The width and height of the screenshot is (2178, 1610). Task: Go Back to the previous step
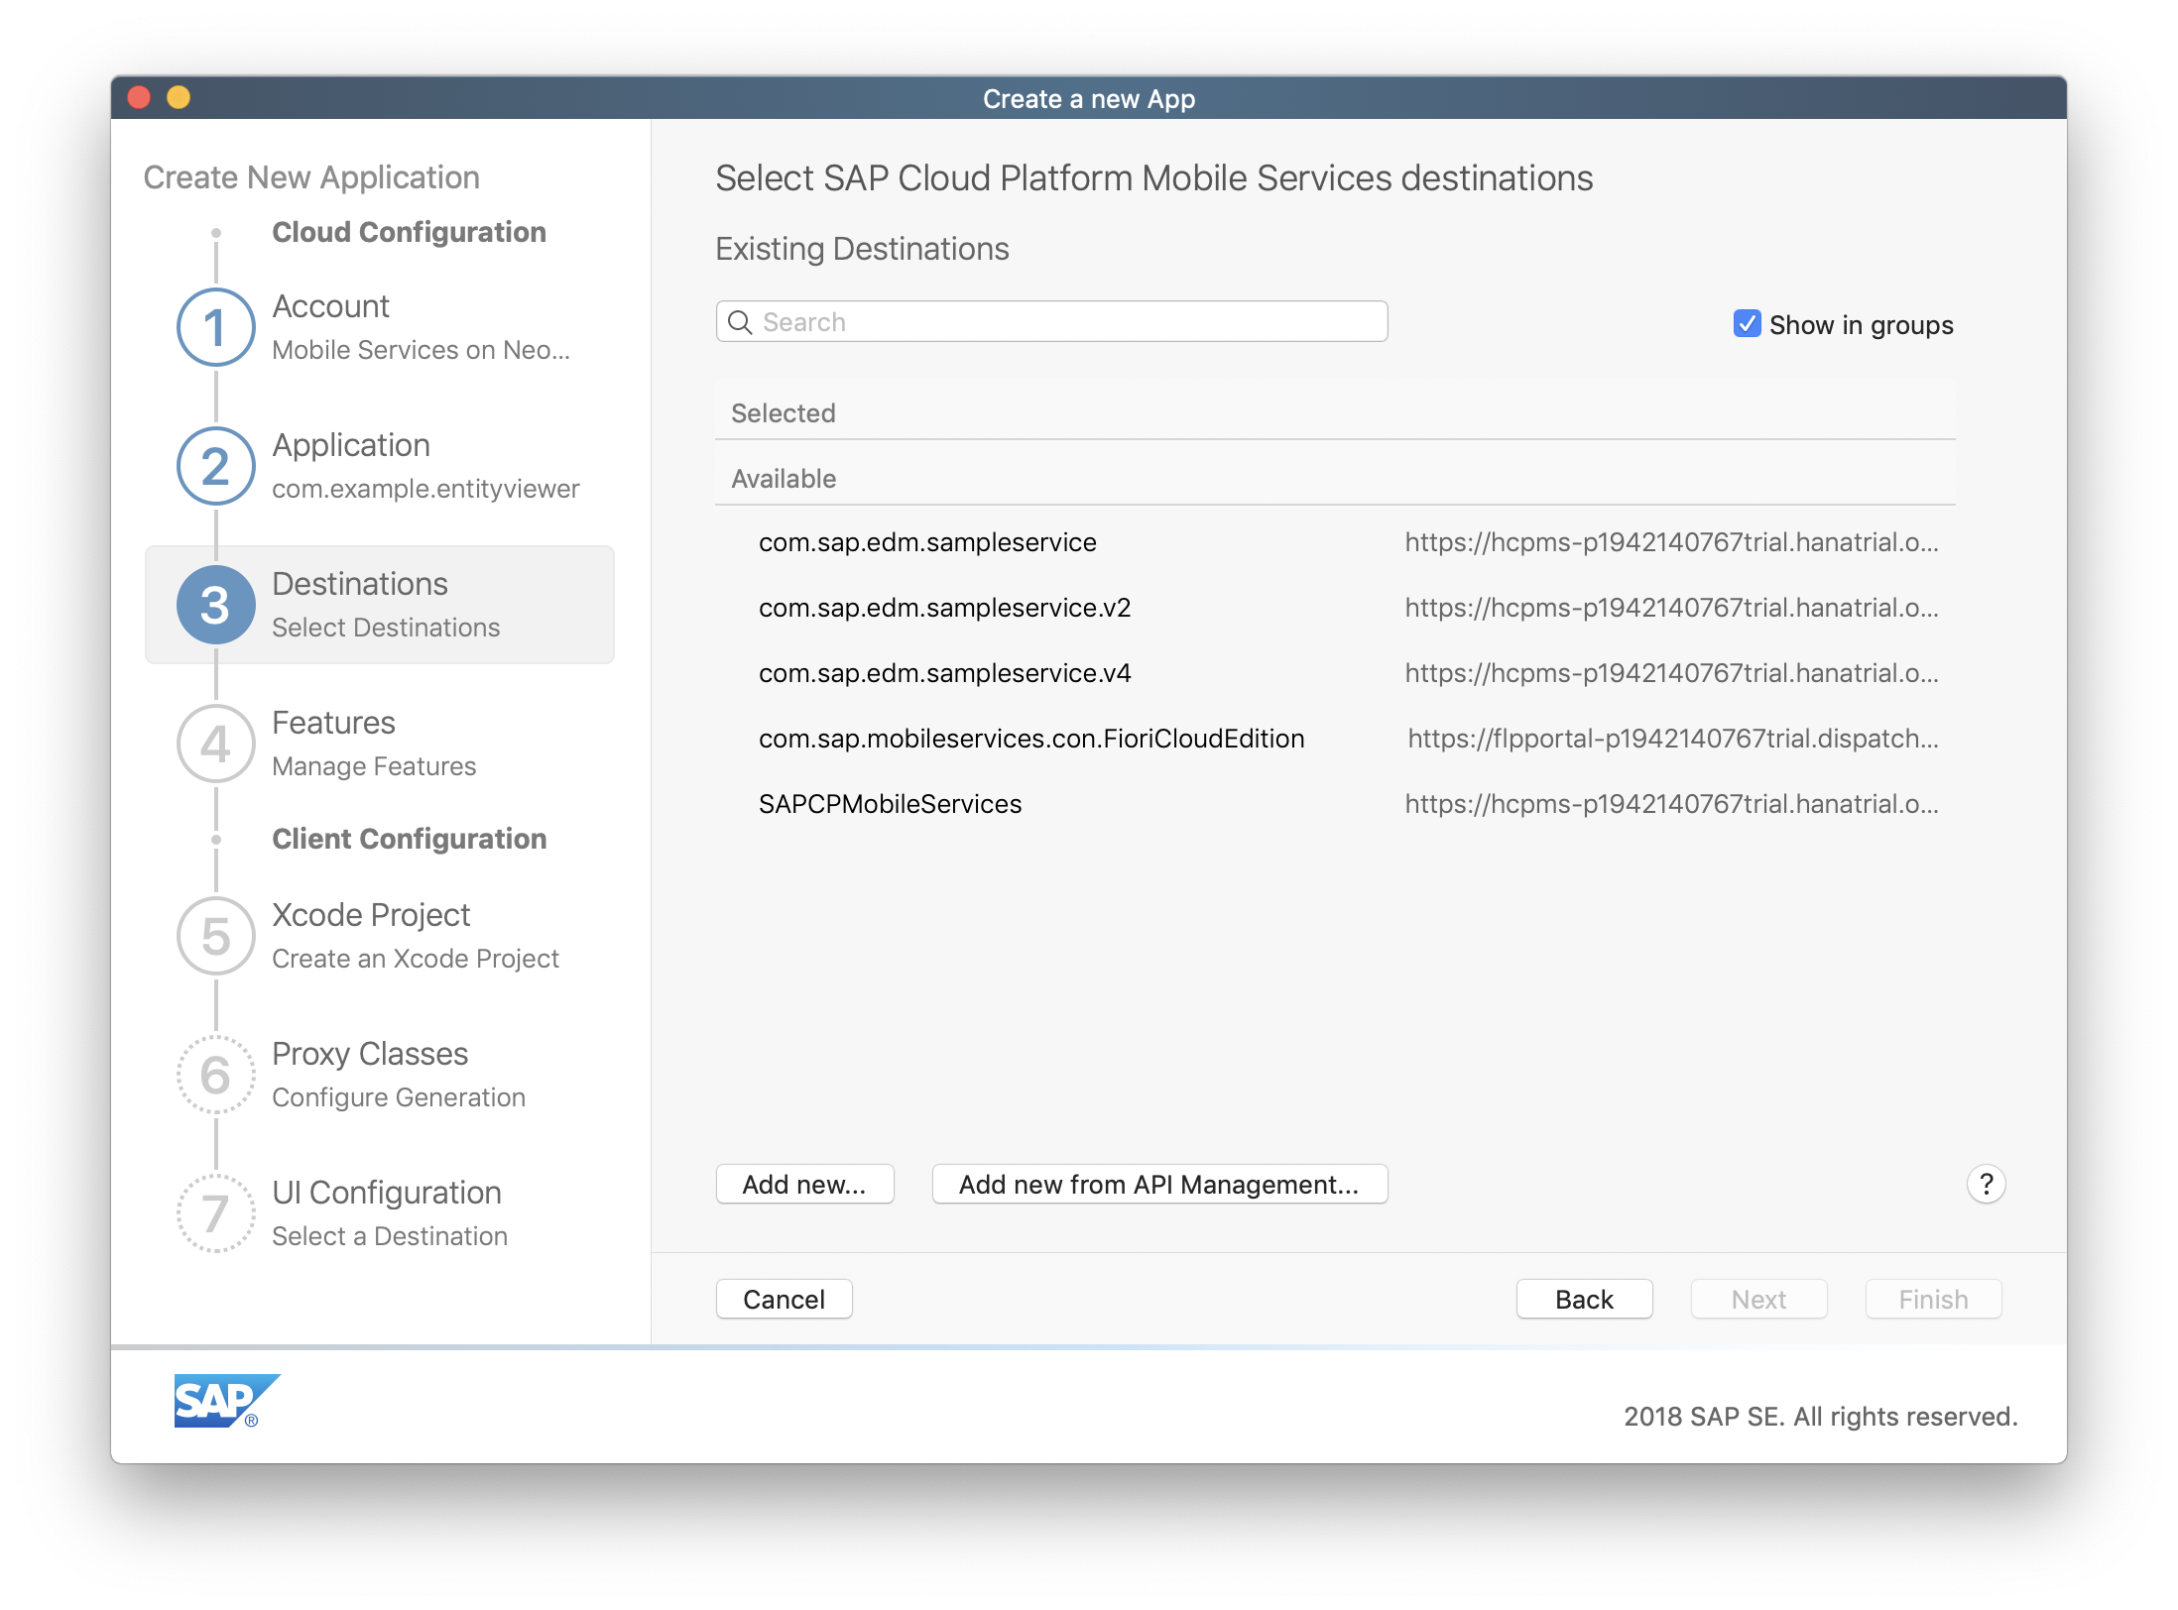click(x=1584, y=1300)
